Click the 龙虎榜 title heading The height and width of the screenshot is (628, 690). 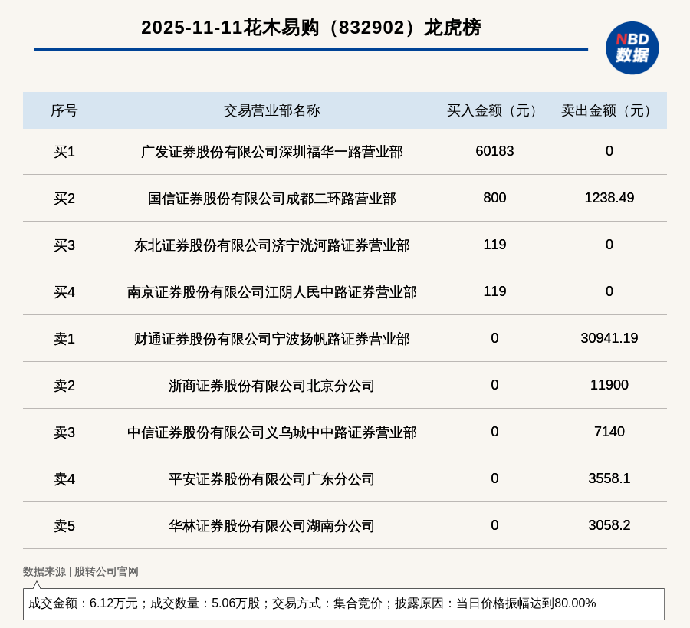pyautogui.click(x=310, y=28)
